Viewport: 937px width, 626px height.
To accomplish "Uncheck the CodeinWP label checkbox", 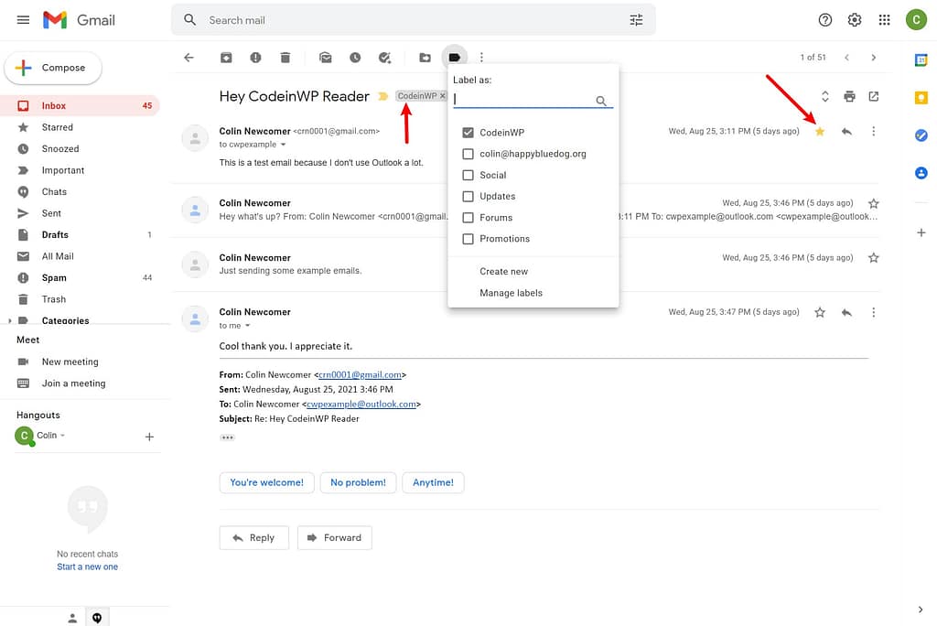I will [x=467, y=132].
